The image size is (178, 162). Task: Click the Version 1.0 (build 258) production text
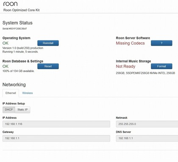click(23, 48)
